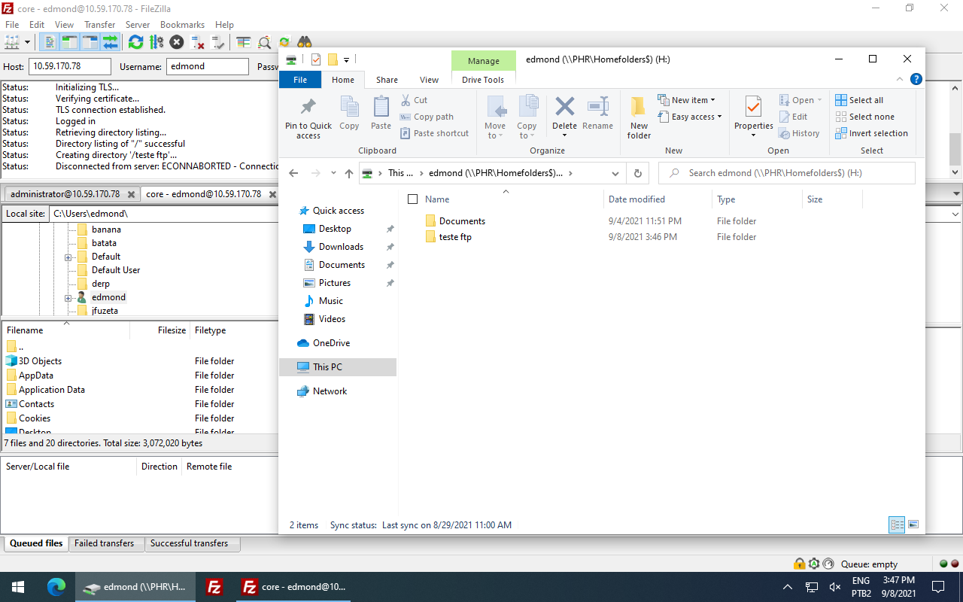Image resolution: width=963 pixels, height=602 pixels.
Task: Expand the edmond folder in the local tree
Action: (x=67, y=296)
